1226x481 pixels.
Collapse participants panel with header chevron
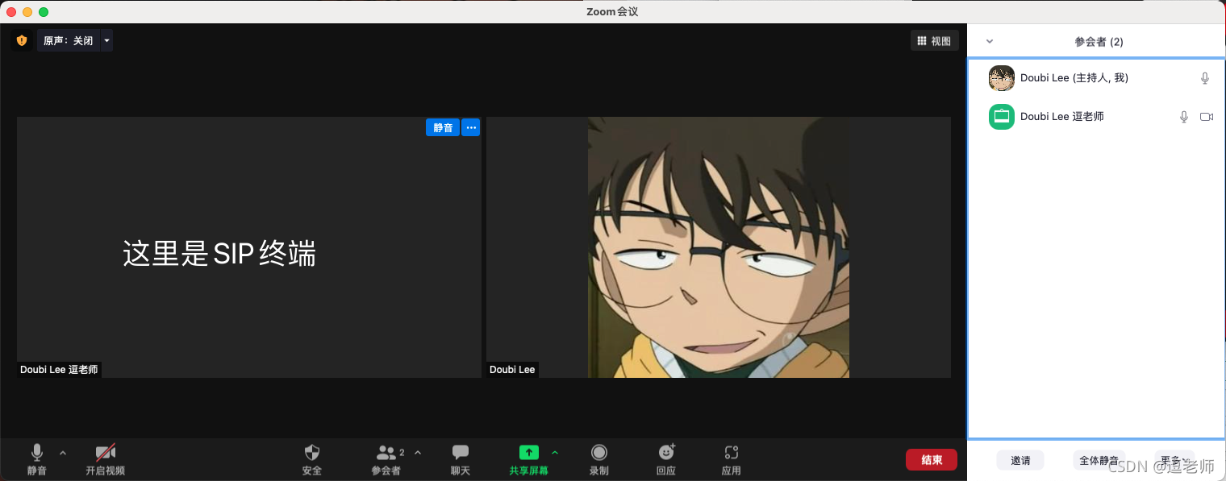(990, 42)
